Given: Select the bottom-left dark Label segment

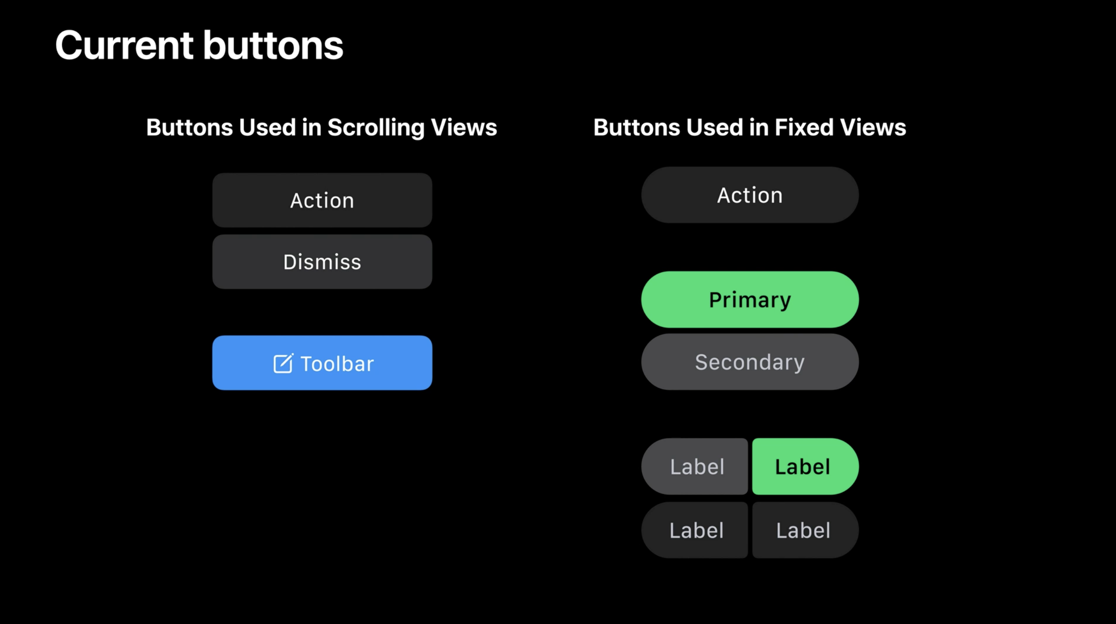Looking at the screenshot, I should pyautogui.click(x=696, y=530).
